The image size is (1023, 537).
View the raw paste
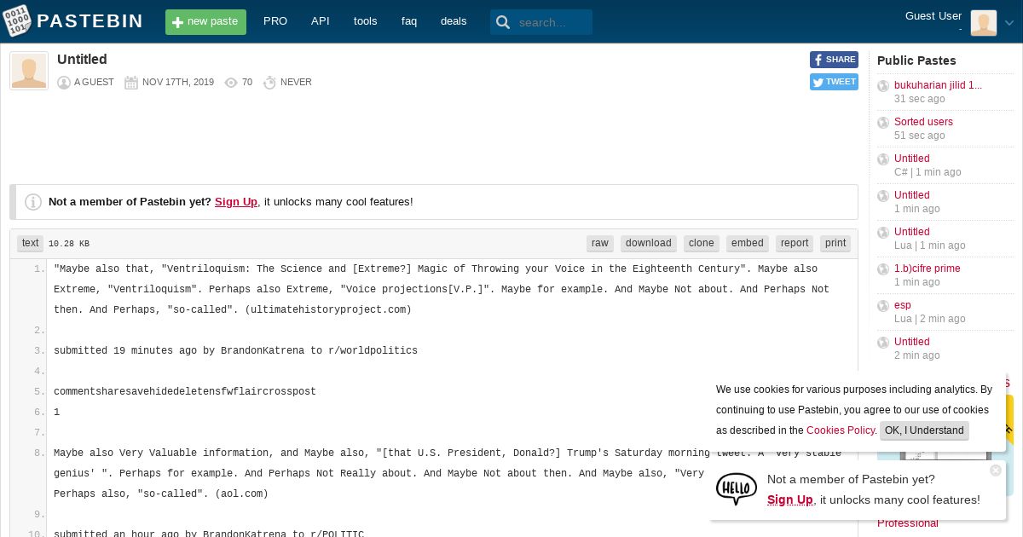(600, 243)
